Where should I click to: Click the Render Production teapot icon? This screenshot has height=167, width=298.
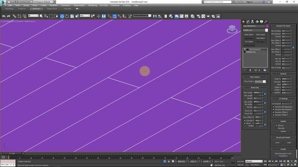[208, 16]
